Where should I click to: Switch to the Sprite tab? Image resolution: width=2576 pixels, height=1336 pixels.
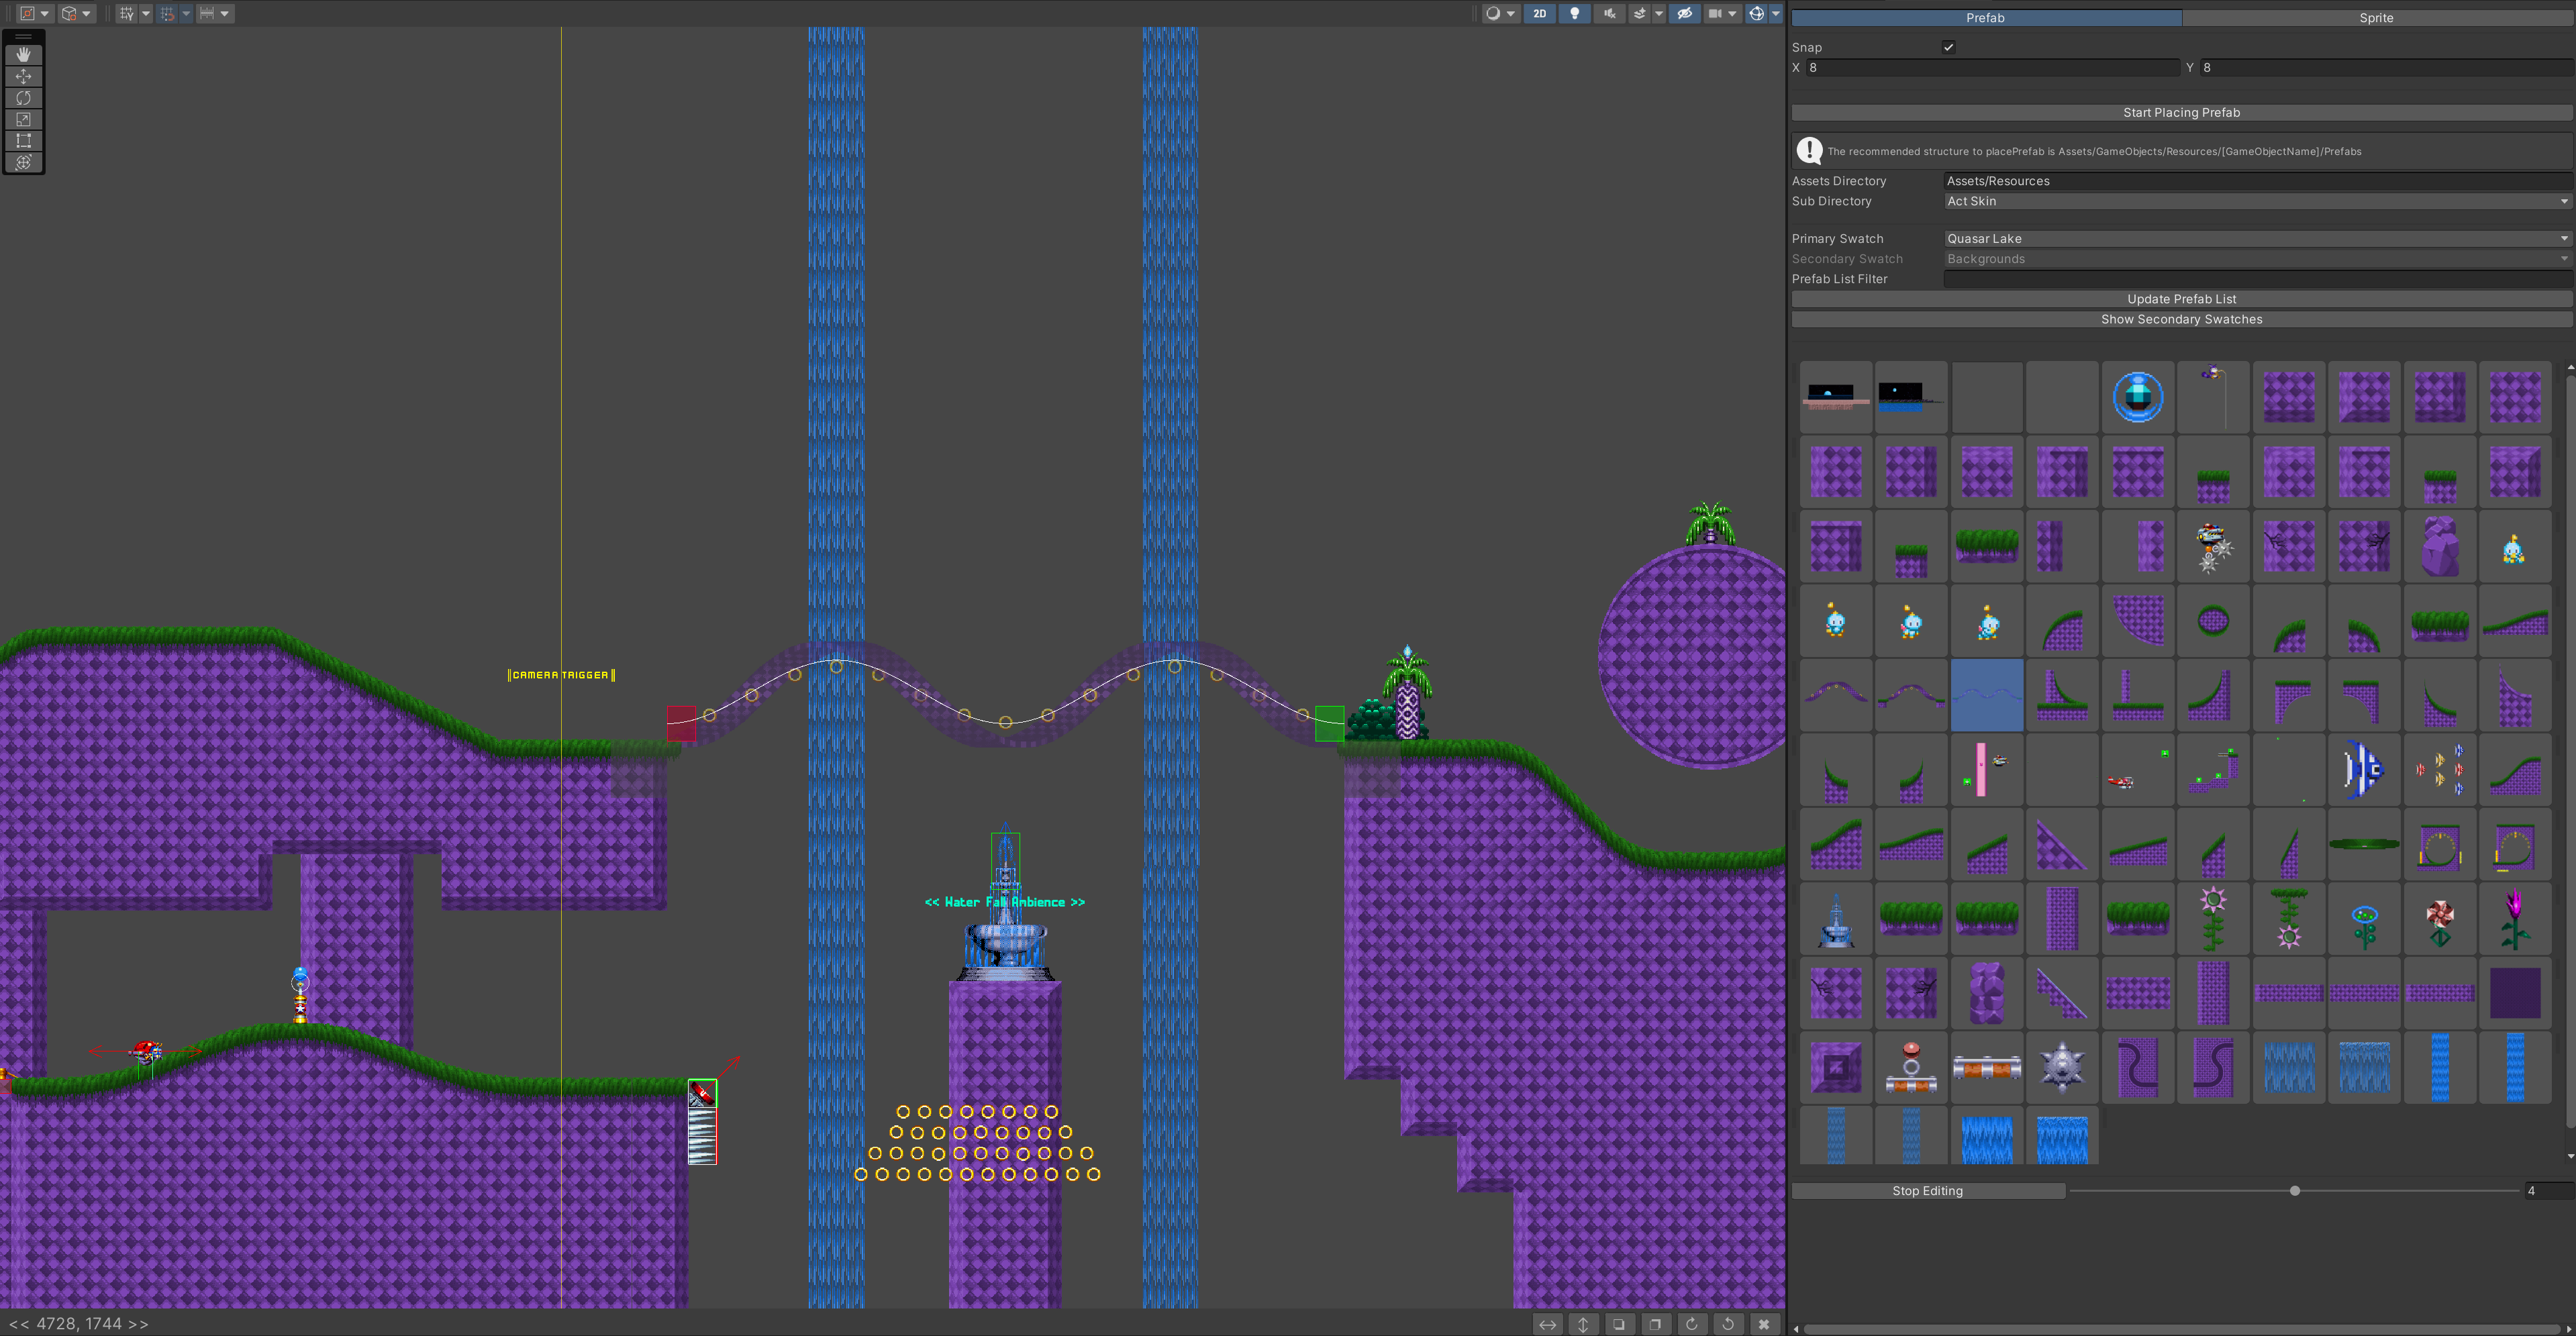coord(2376,18)
